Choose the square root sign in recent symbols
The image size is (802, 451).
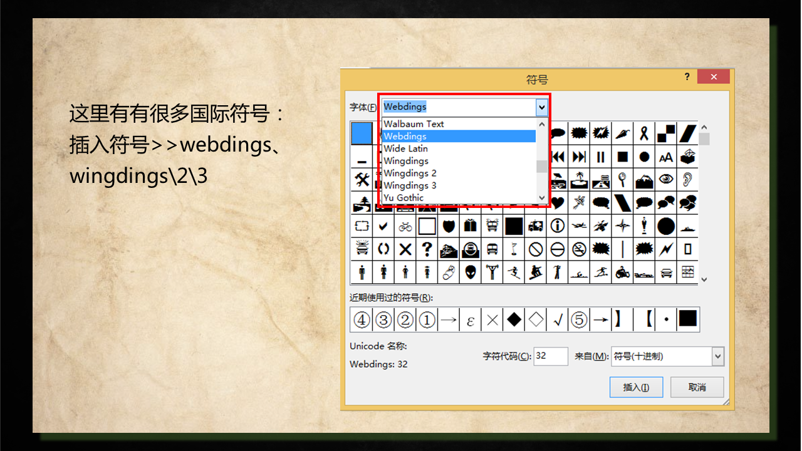[558, 320]
